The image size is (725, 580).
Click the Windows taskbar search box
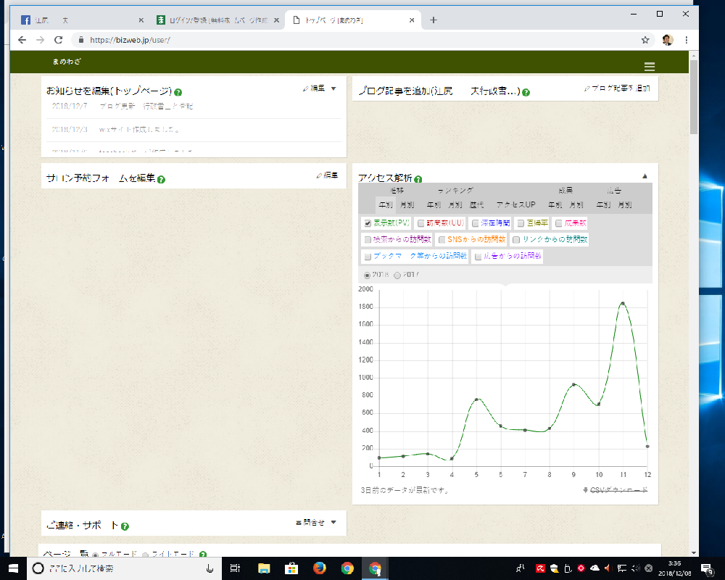pos(124,568)
